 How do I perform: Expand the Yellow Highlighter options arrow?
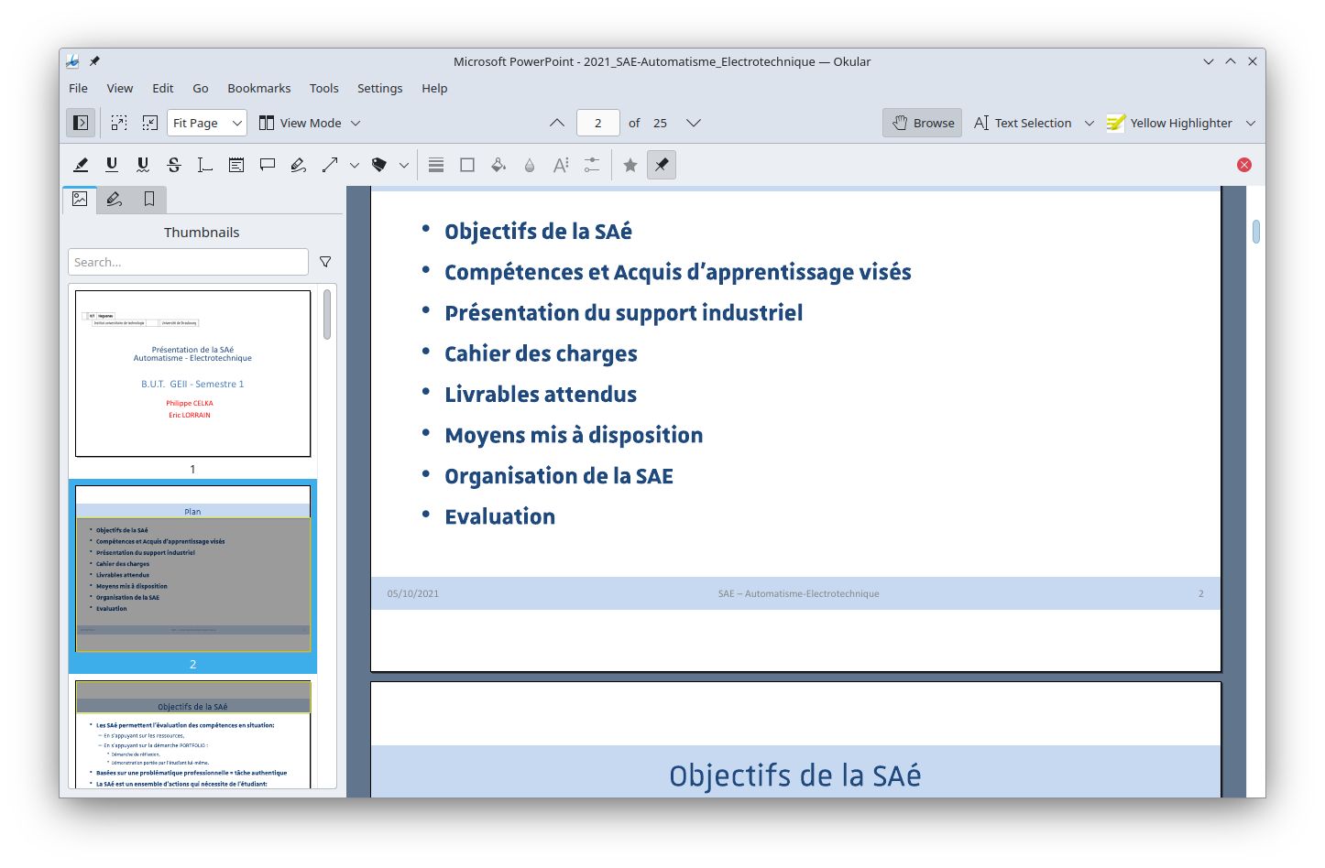click(1251, 123)
